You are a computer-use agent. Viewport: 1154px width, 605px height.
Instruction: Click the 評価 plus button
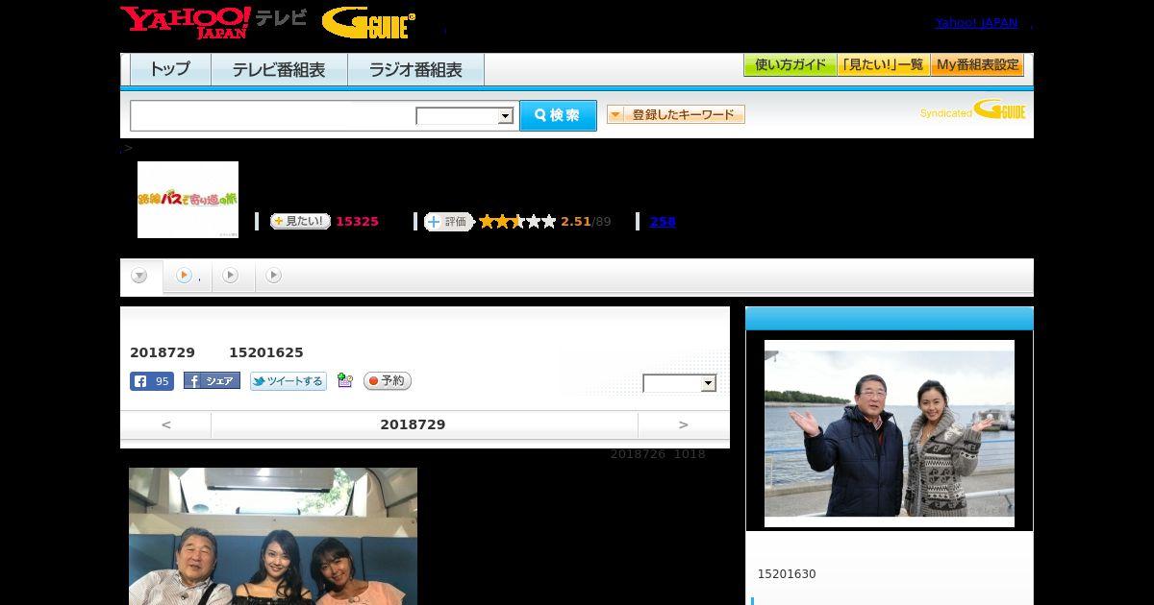click(x=448, y=221)
